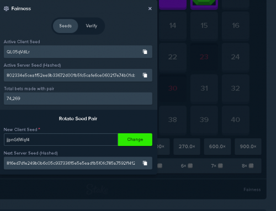This screenshot has width=276, height=211.
Task: Click the Active Server Seed hashed field
Action: (x=78, y=75)
